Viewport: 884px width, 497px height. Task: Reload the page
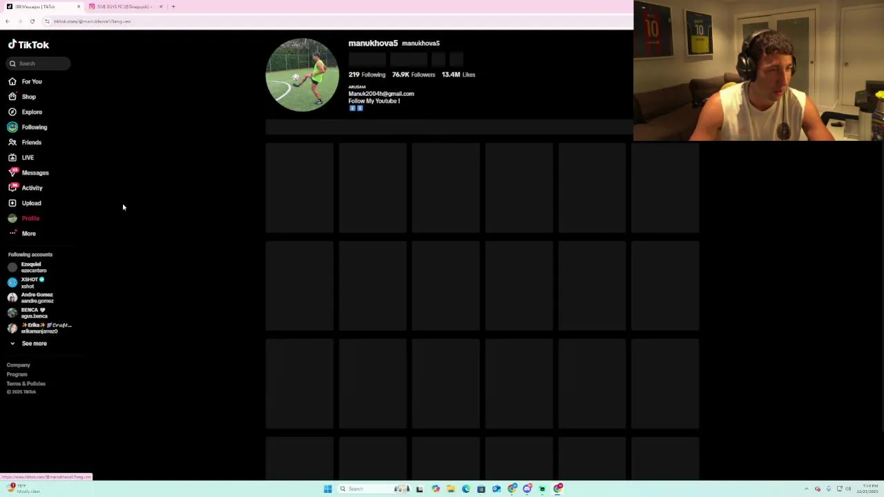(32, 21)
